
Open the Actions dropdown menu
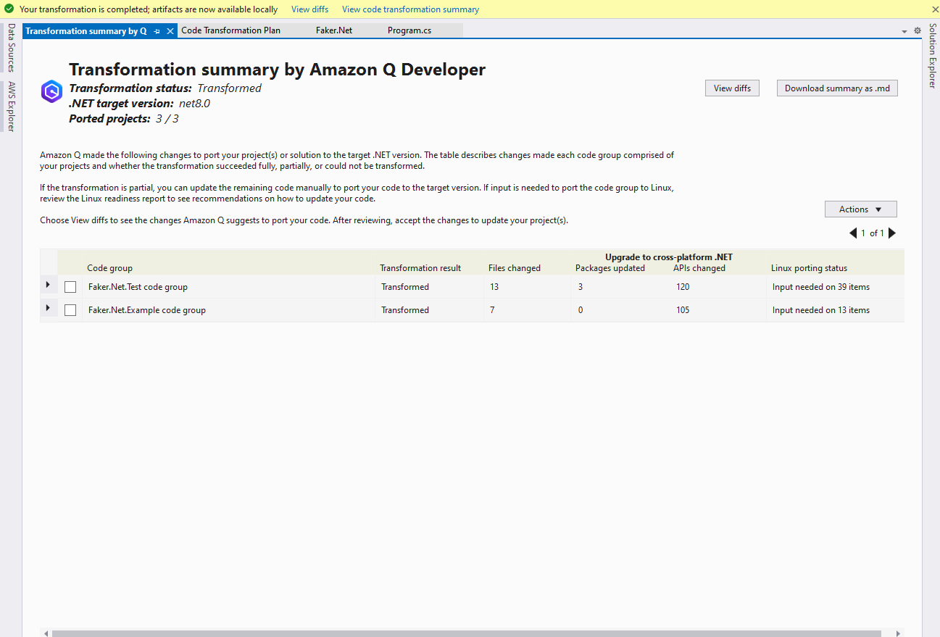tap(860, 209)
